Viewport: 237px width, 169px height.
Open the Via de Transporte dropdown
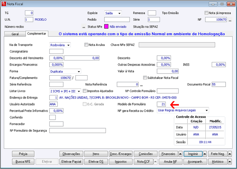(60, 45)
